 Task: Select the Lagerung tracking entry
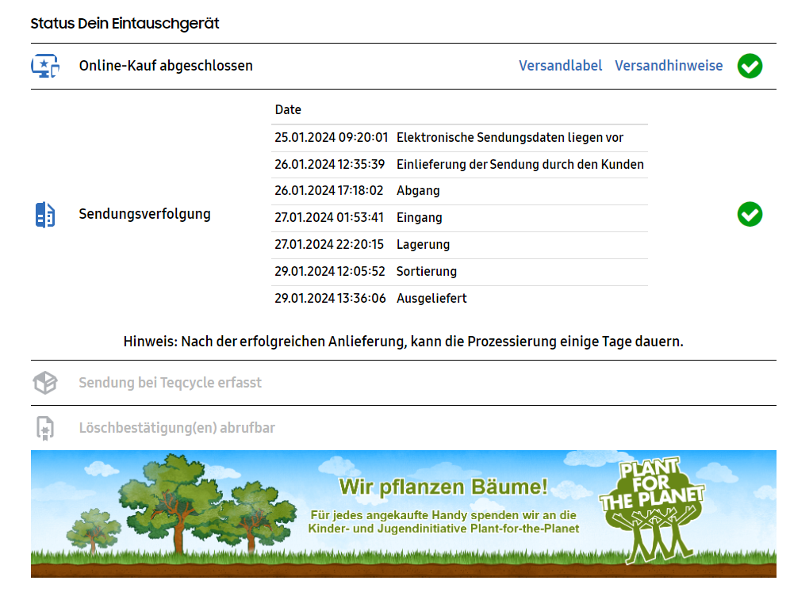(x=423, y=245)
